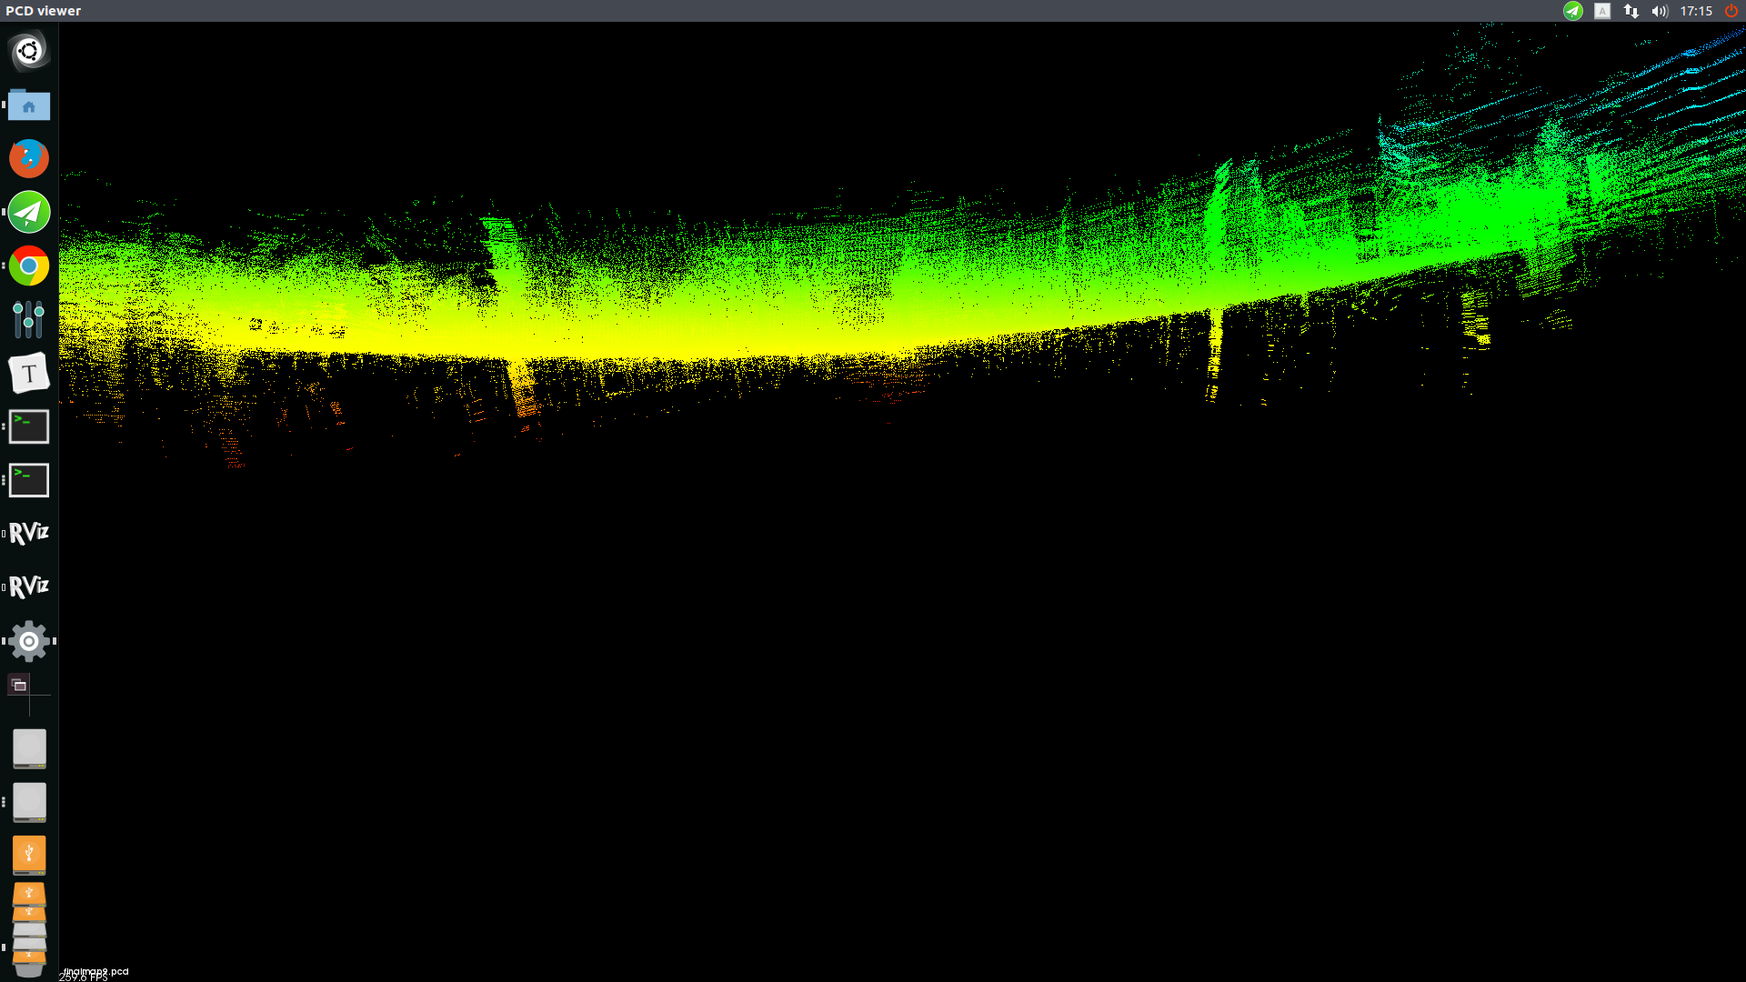
Task: Open the orange USB drive launcher
Action: coord(29,855)
